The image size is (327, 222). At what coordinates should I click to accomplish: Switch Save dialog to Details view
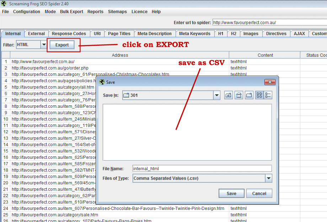[268, 95]
